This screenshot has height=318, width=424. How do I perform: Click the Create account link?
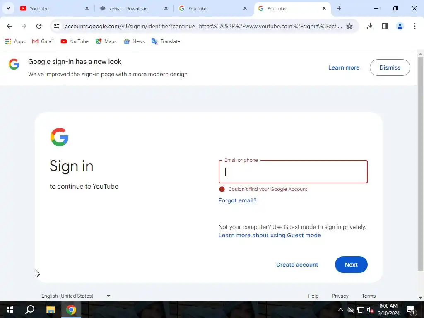point(297,265)
